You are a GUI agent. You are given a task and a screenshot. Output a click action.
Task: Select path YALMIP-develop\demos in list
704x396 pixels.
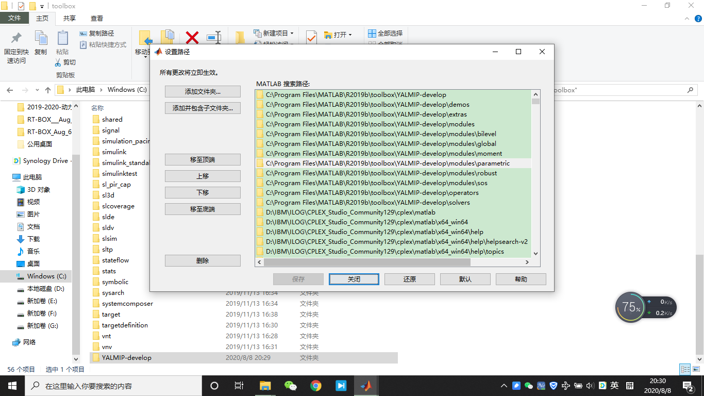(393, 105)
